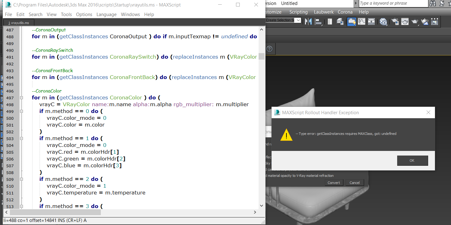Click the vertical scrollbar up arrow
The image size is (451, 225).
tap(262, 30)
